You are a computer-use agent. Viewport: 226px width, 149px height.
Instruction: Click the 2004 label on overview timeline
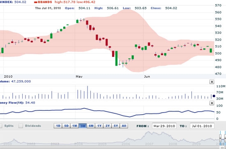pos(78,144)
